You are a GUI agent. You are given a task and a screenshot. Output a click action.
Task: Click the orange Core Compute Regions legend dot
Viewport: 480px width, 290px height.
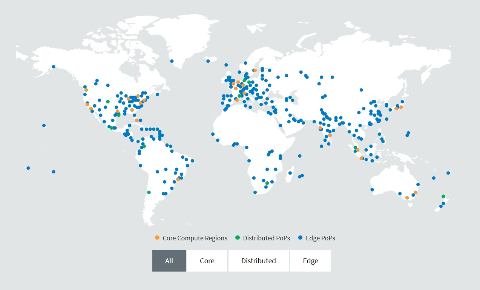click(x=157, y=238)
